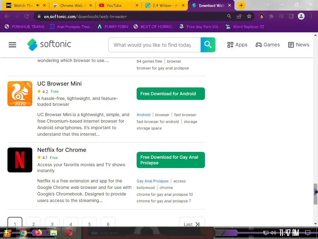
Task: Expand the tab search chevron
Action: coord(268,4)
